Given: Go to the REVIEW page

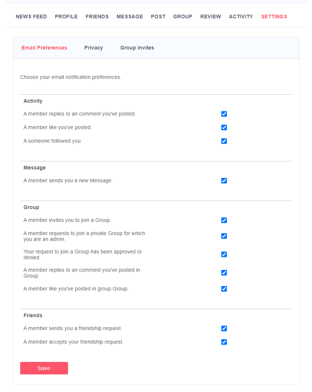Looking at the screenshot, I should tap(211, 17).
